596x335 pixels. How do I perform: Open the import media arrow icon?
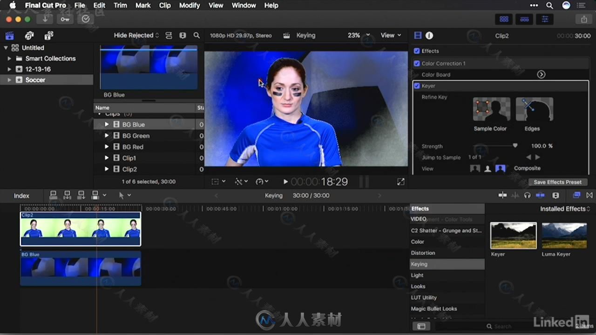pyautogui.click(x=45, y=19)
